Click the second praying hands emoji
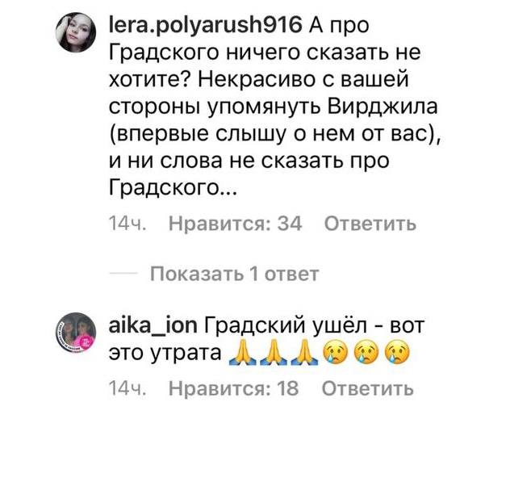 (274, 353)
